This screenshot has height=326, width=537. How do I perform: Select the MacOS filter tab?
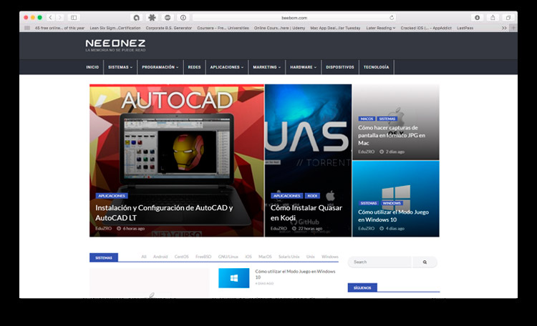click(x=265, y=257)
